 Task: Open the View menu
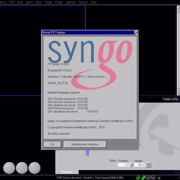point(39,2)
